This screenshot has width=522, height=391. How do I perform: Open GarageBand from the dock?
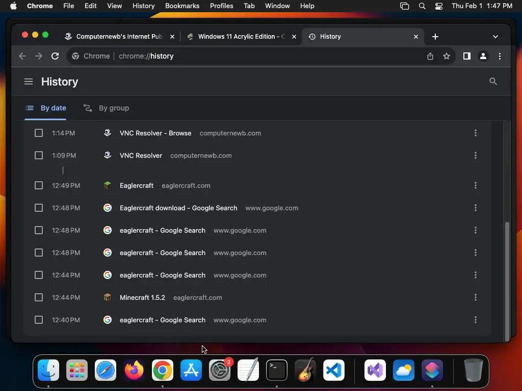tap(305, 370)
